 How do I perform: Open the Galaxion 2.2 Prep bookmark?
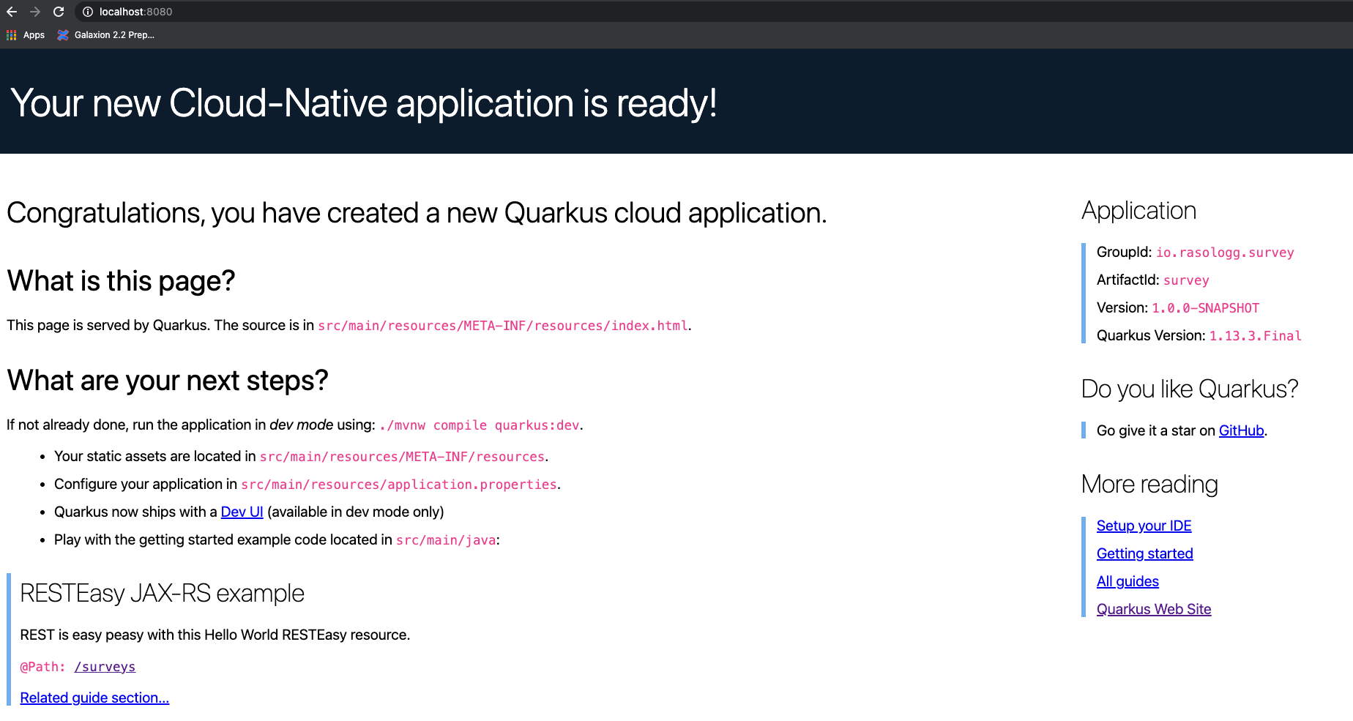tap(113, 34)
